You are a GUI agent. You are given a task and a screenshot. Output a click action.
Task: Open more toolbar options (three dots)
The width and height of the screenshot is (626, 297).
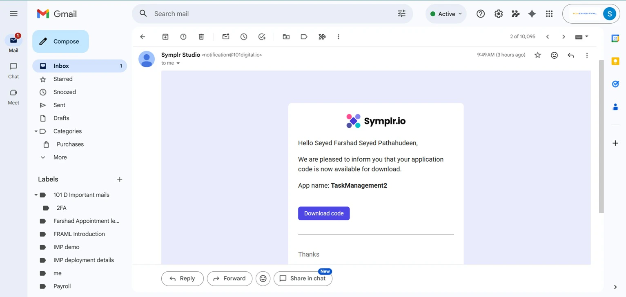click(339, 37)
